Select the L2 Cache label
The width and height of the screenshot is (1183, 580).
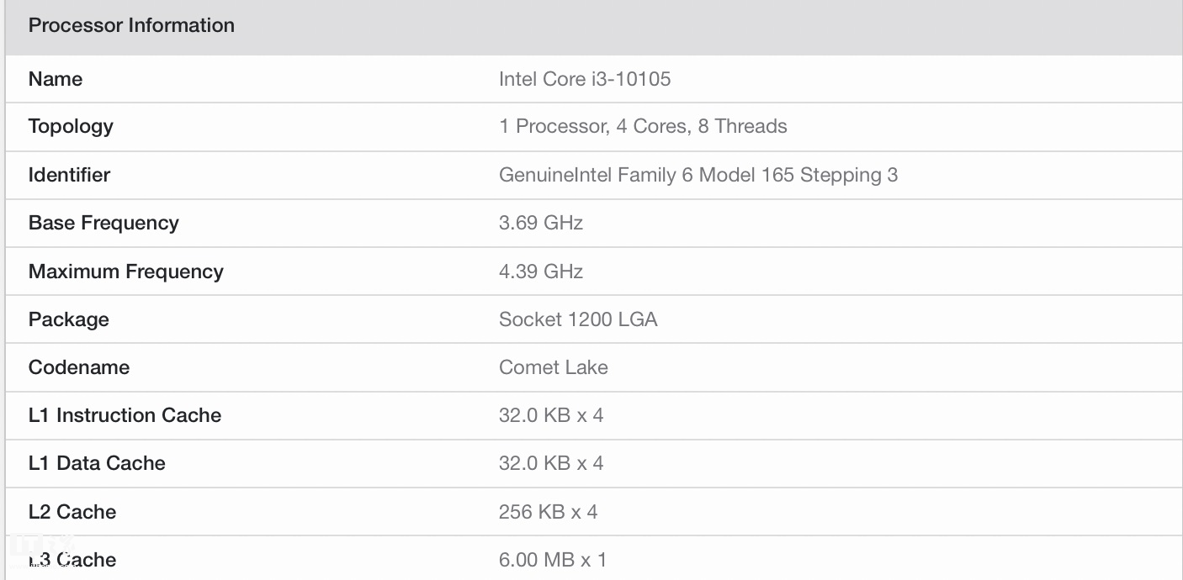72,512
